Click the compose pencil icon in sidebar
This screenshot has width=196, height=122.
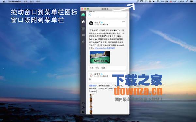coord(83,108)
